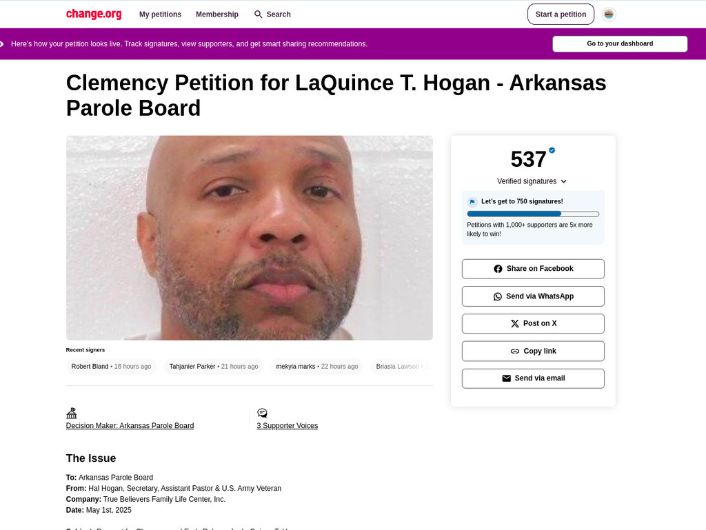Click the X logo icon
This screenshot has width=706, height=530.
click(514, 323)
